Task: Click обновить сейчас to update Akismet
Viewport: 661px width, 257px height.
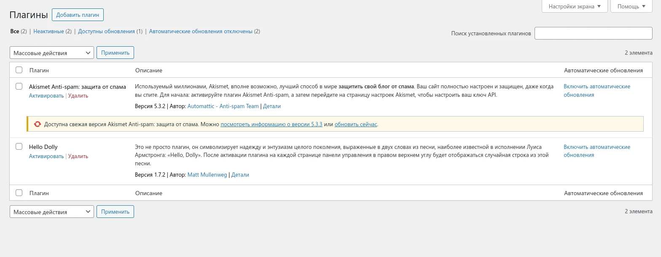Action: coord(356,125)
